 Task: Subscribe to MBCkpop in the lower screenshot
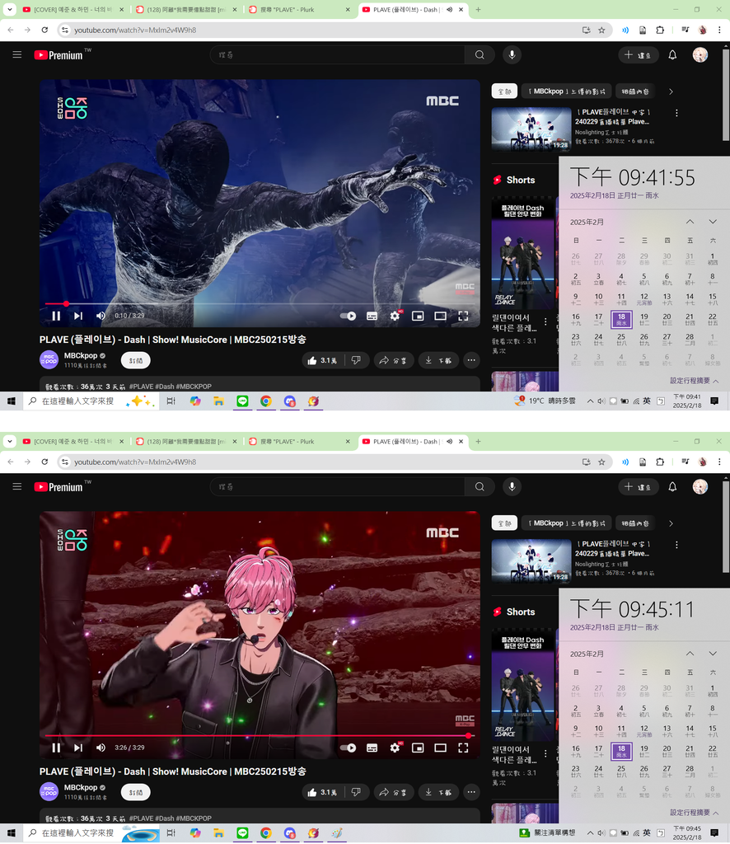pos(136,792)
